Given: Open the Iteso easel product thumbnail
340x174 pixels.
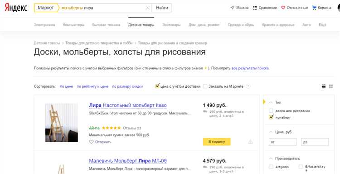Looking at the screenshot, I should [62, 123].
